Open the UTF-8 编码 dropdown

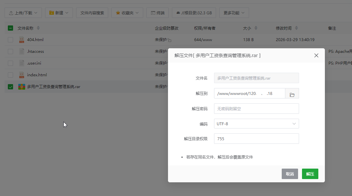tap(256, 124)
